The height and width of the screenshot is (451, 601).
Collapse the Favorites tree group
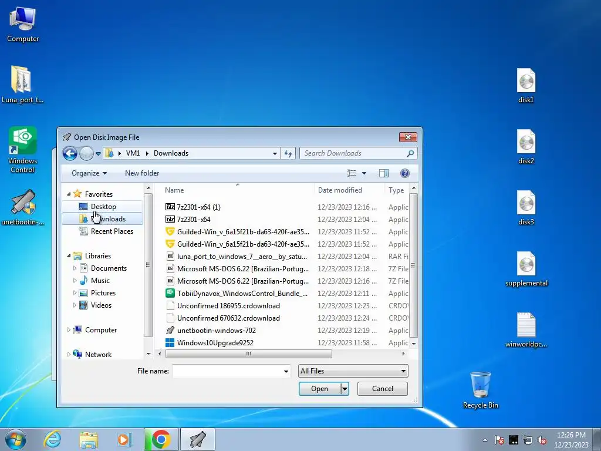tap(69, 194)
